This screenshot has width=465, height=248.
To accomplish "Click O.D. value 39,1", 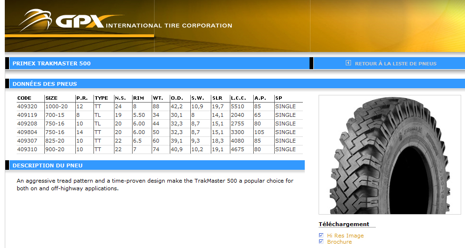I will pos(177,141).
